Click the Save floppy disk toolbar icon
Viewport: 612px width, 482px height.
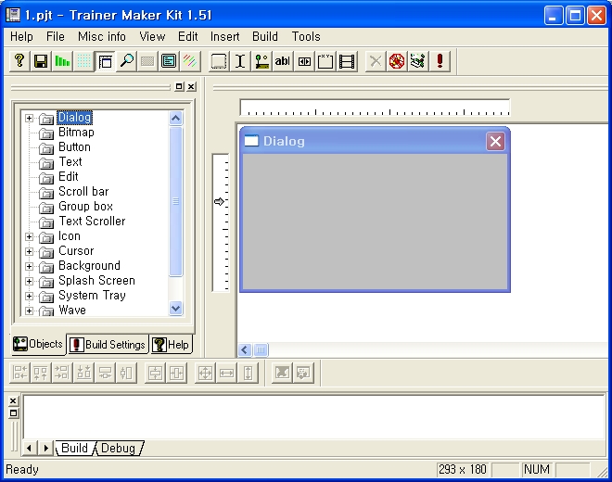click(x=41, y=61)
